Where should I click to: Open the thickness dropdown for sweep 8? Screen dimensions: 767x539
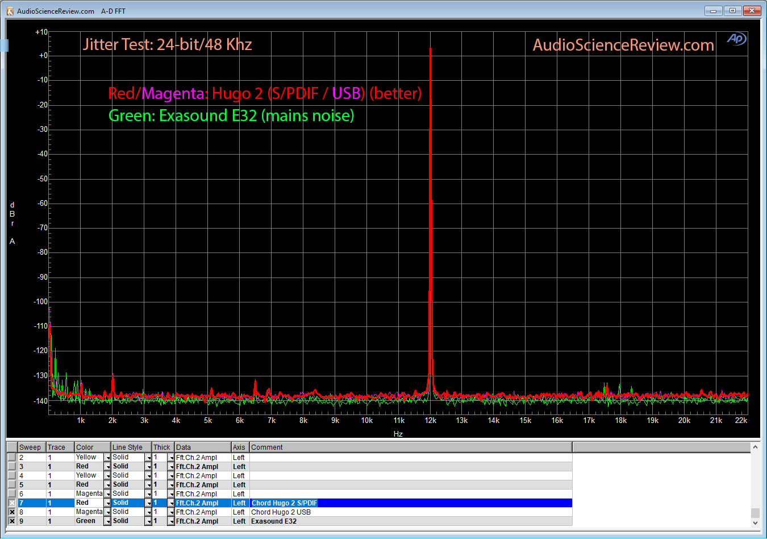pos(171,512)
